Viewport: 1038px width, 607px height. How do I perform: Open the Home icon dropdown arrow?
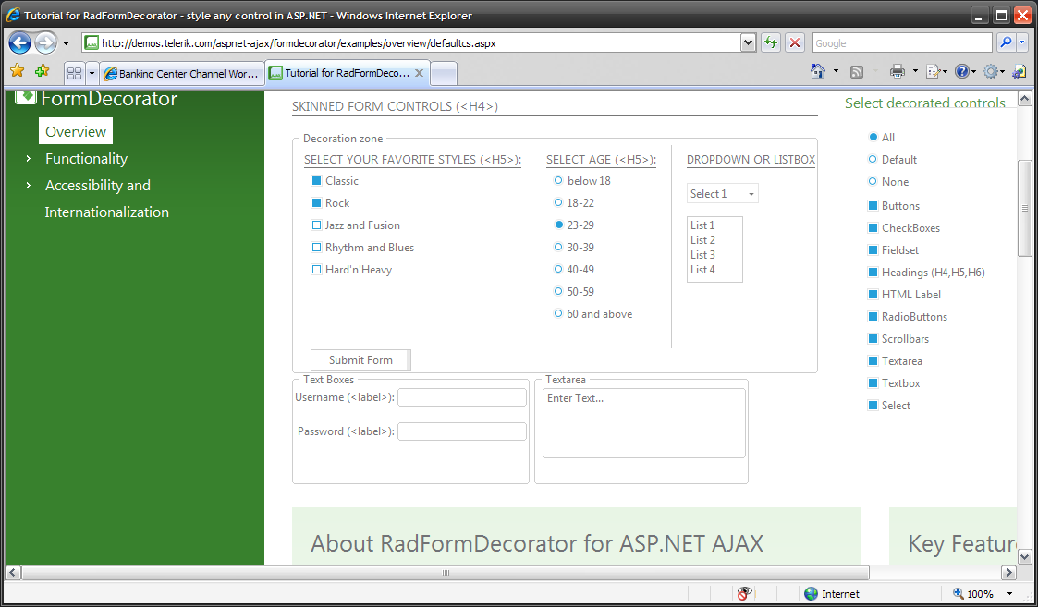pyautogui.click(x=836, y=71)
